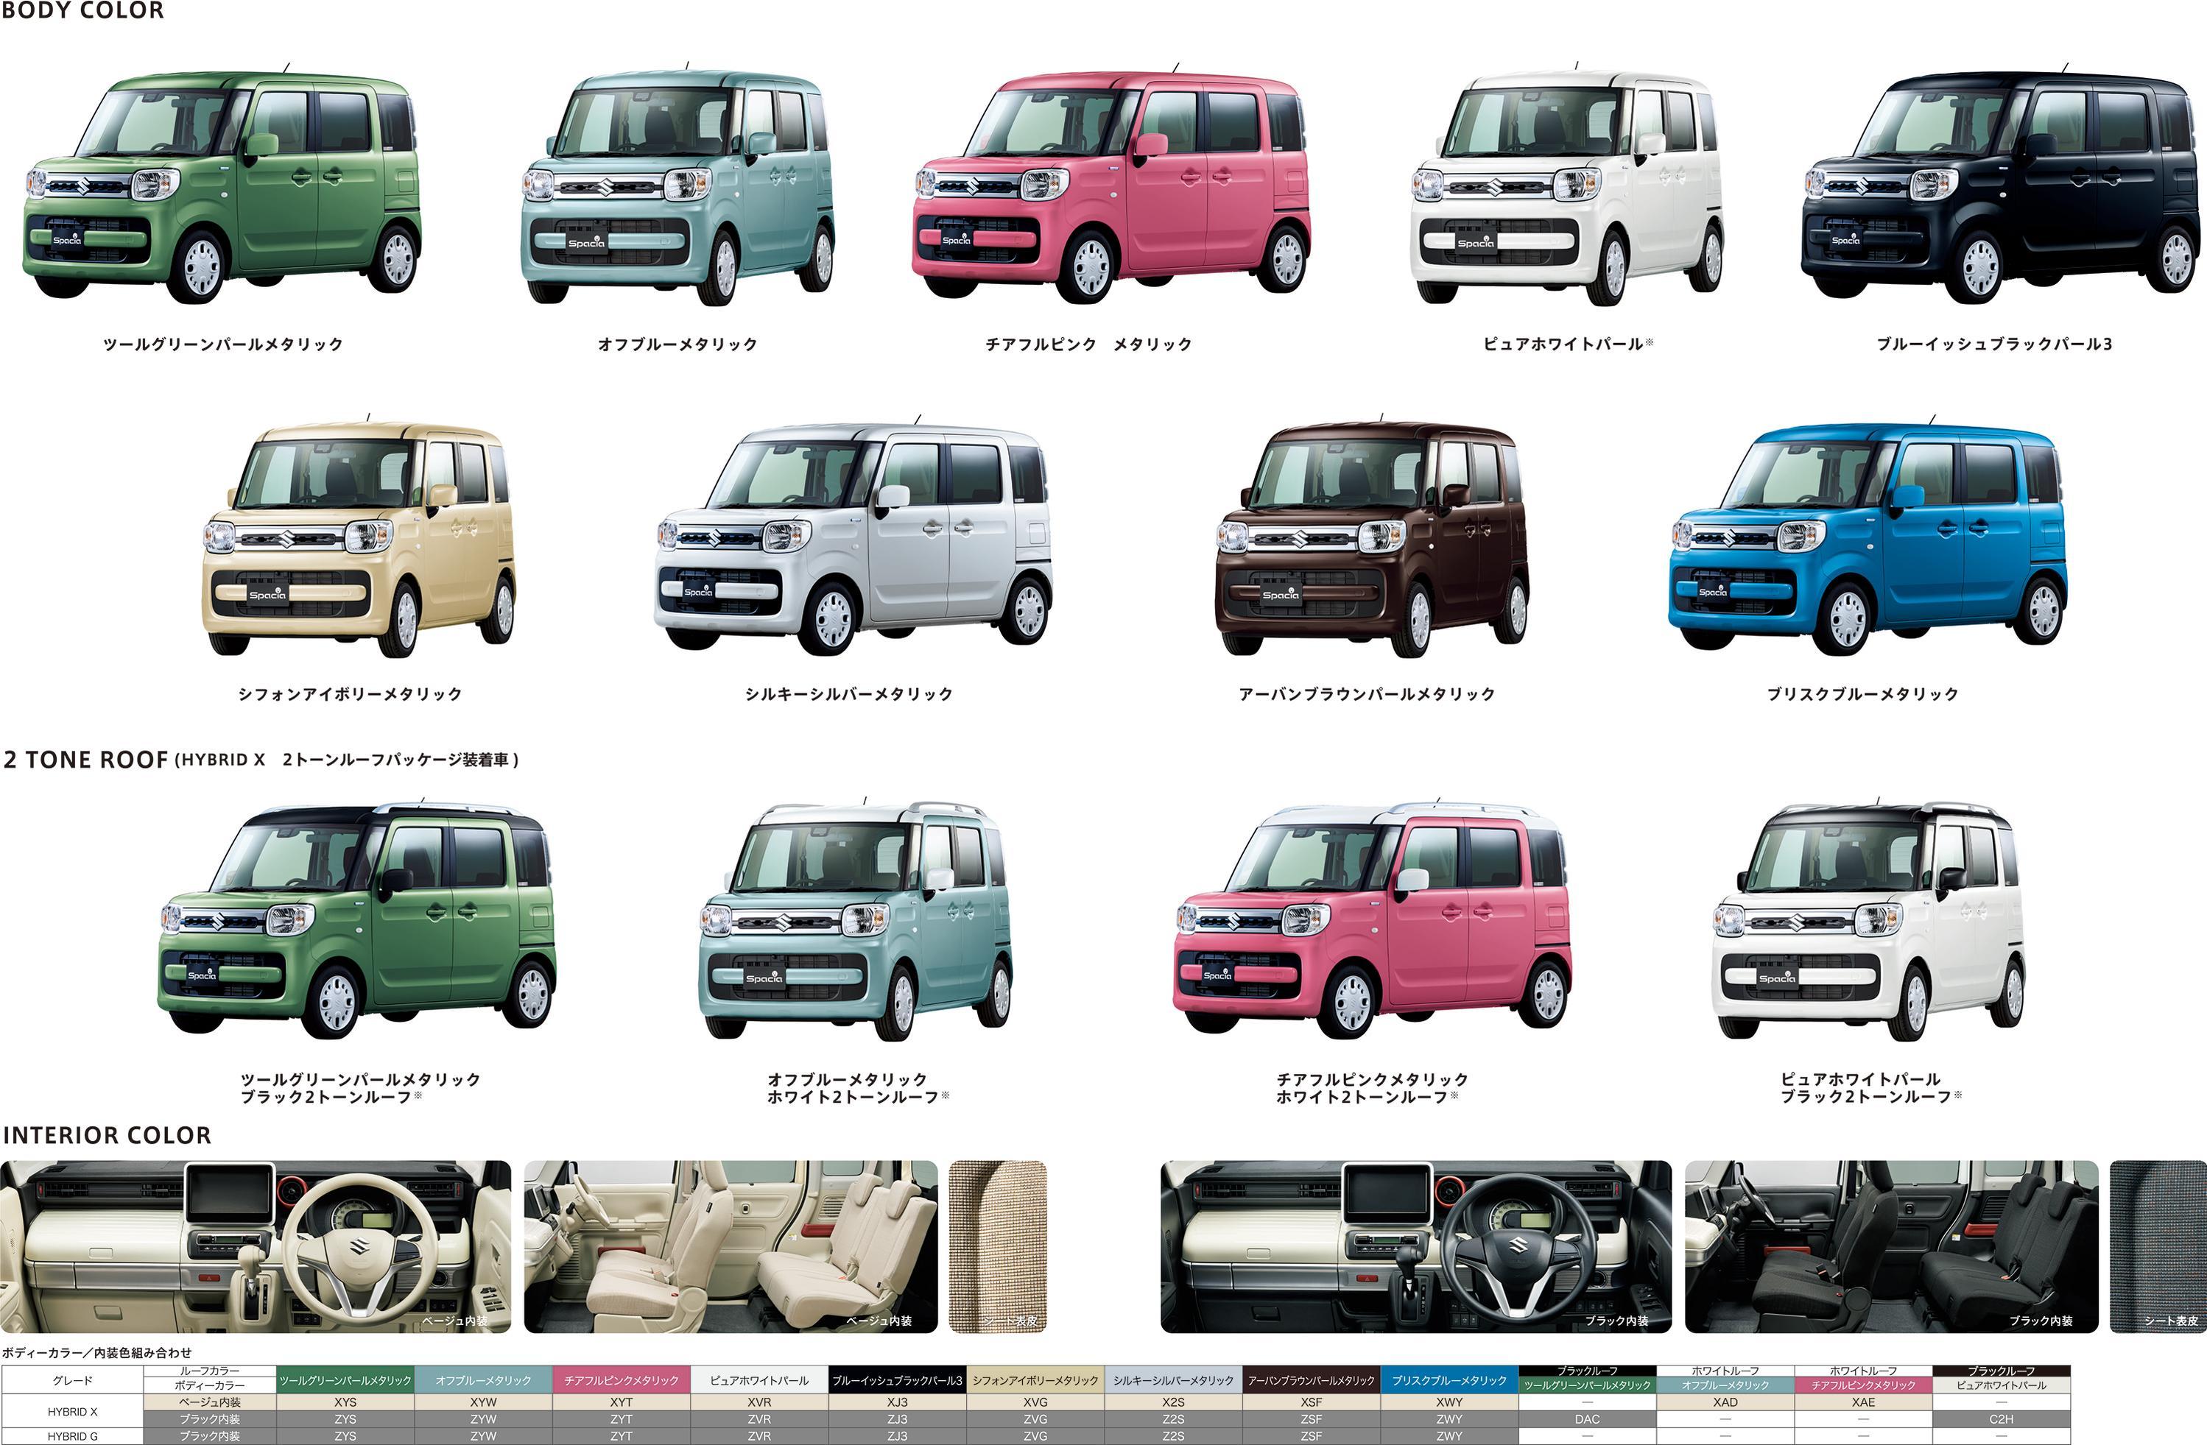Select the green car with black two-tone roof
This screenshot has height=1445, width=2207.
point(357,918)
